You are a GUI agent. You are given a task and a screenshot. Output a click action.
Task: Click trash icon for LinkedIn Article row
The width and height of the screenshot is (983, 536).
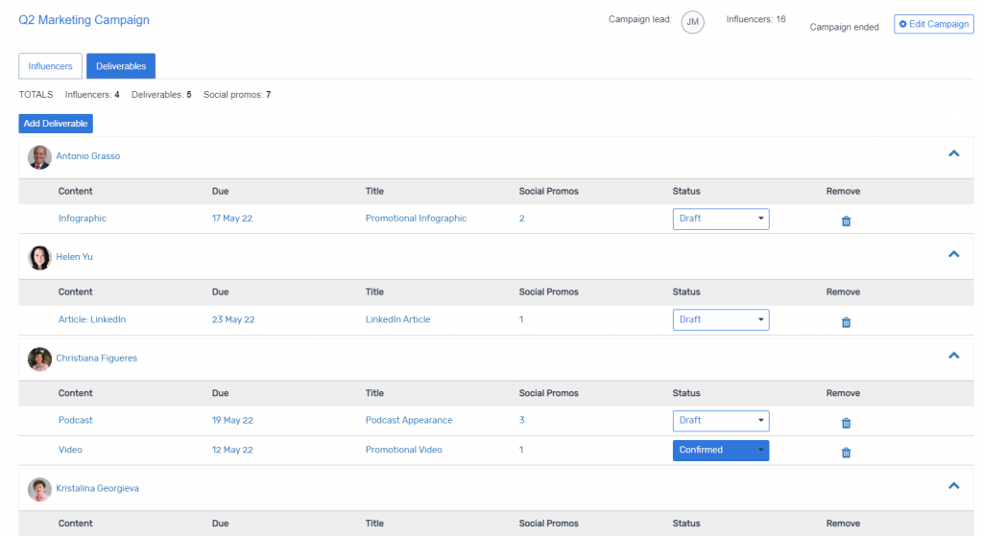click(x=846, y=322)
